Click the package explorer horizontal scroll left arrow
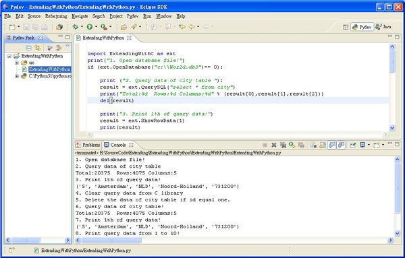405x258 pixels. pyautogui.click(x=7, y=240)
